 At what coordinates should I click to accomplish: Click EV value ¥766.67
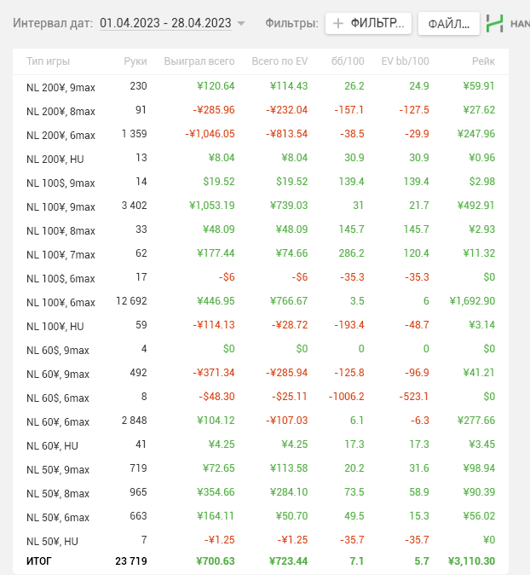point(289,301)
